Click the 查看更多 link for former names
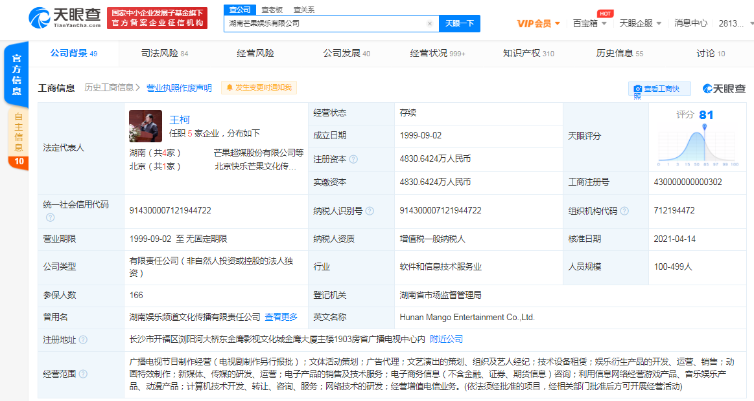The width and height of the screenshot is (754, 401). [281, 317]
